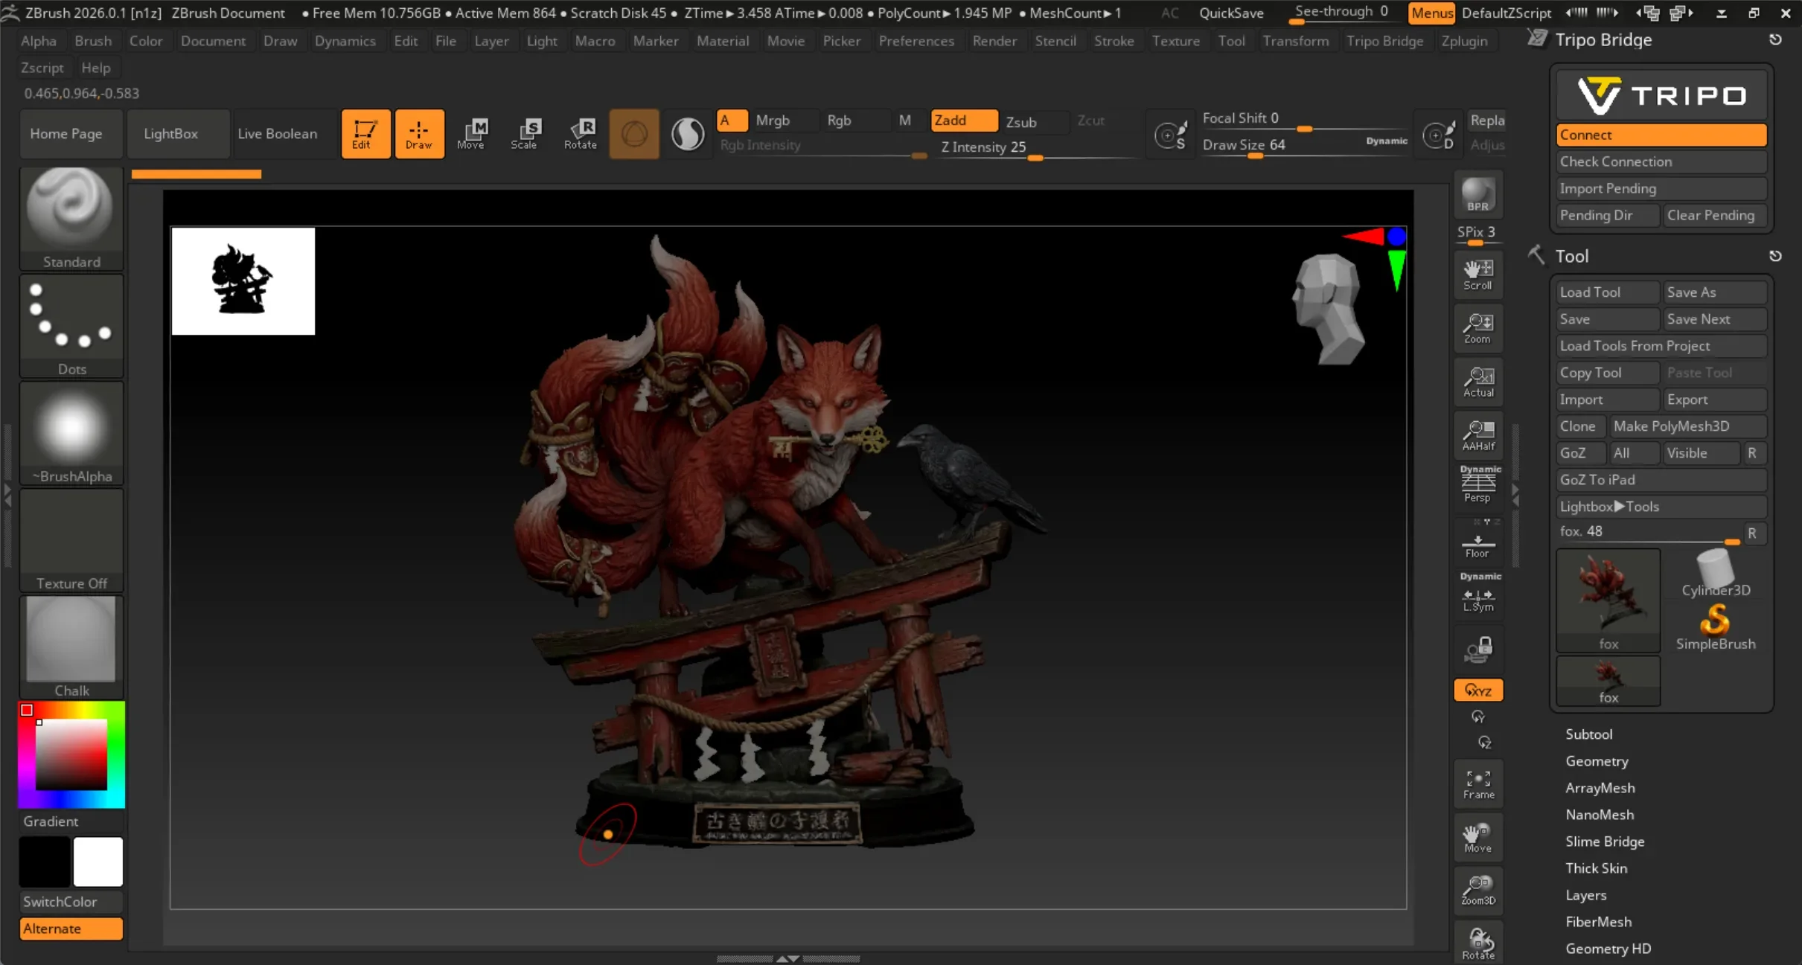Screen dimensions: 1802x965
Task: Toggle the Floor grid
Action: pos(1478,542)
